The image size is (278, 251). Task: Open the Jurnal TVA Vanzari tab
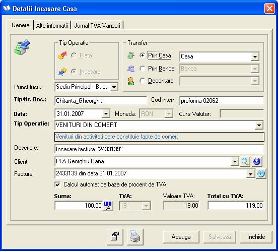(97, 26)
